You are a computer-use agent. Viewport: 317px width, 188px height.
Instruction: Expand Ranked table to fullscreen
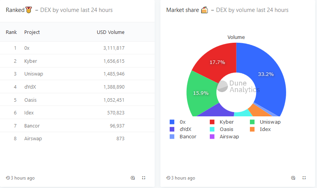pyautogui.click(x=144, y=178)
